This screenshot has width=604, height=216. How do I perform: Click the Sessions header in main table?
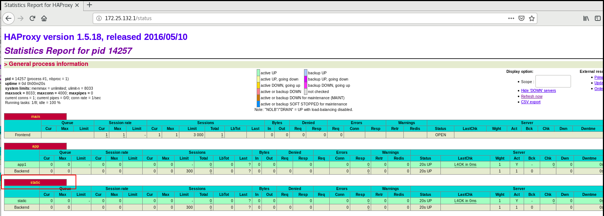click(x=205, y=123)
